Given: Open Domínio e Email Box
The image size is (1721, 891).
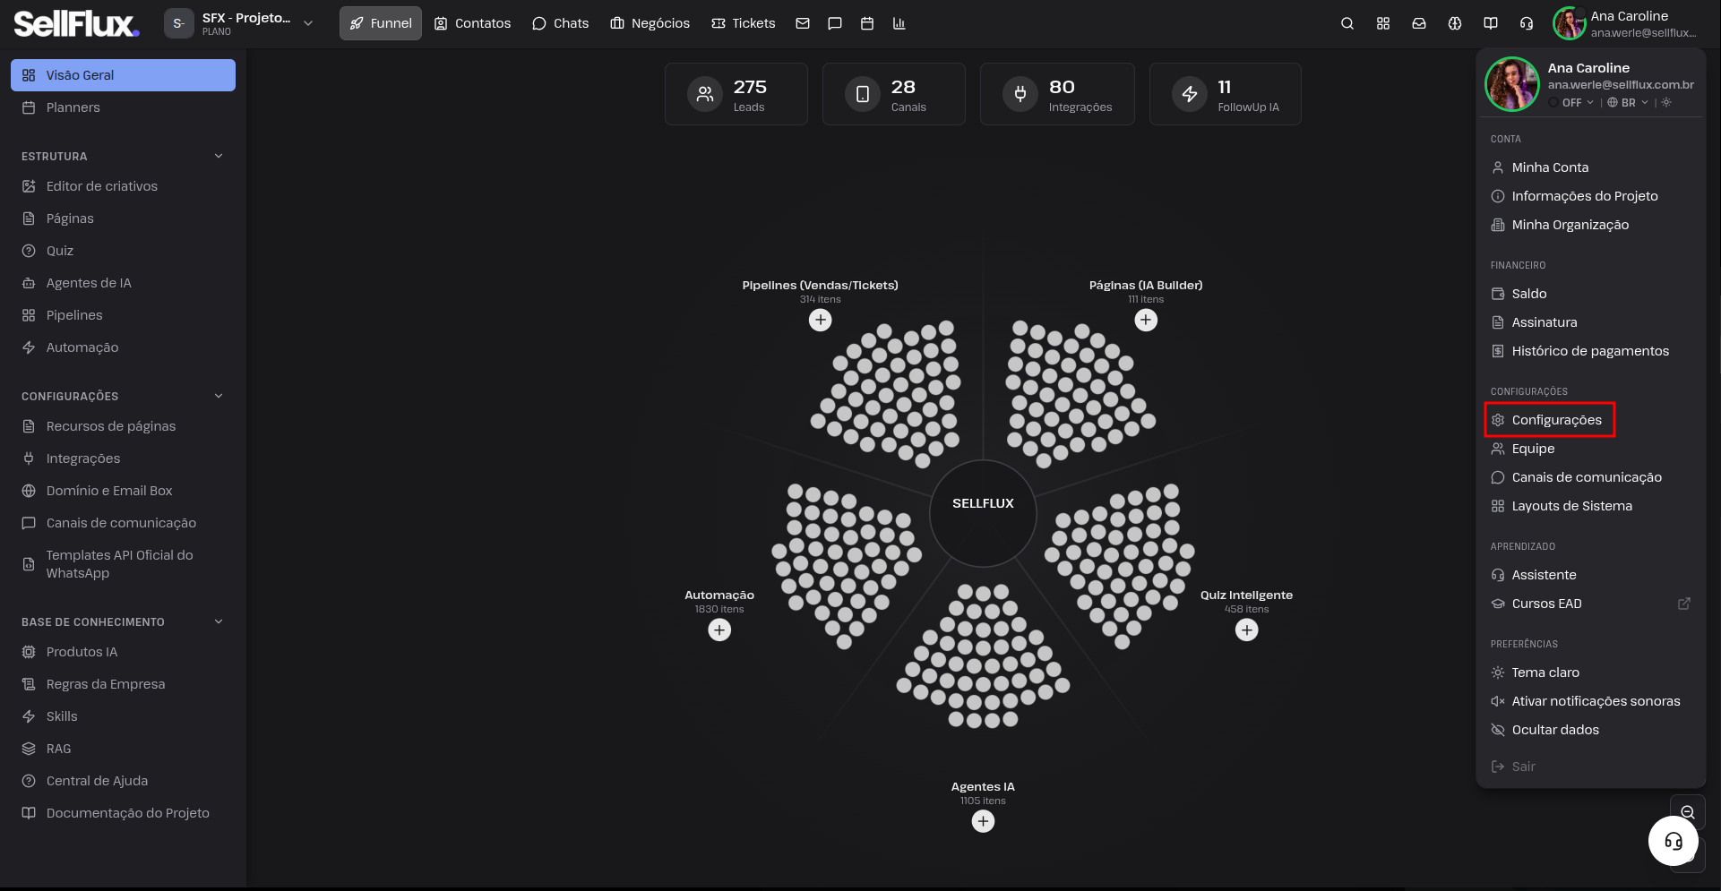Looking at the screenshot, I should pyautogui.click(x=123, y=491).
